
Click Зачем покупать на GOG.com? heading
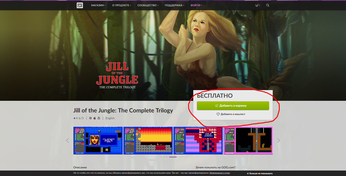(x=215, y=167)
